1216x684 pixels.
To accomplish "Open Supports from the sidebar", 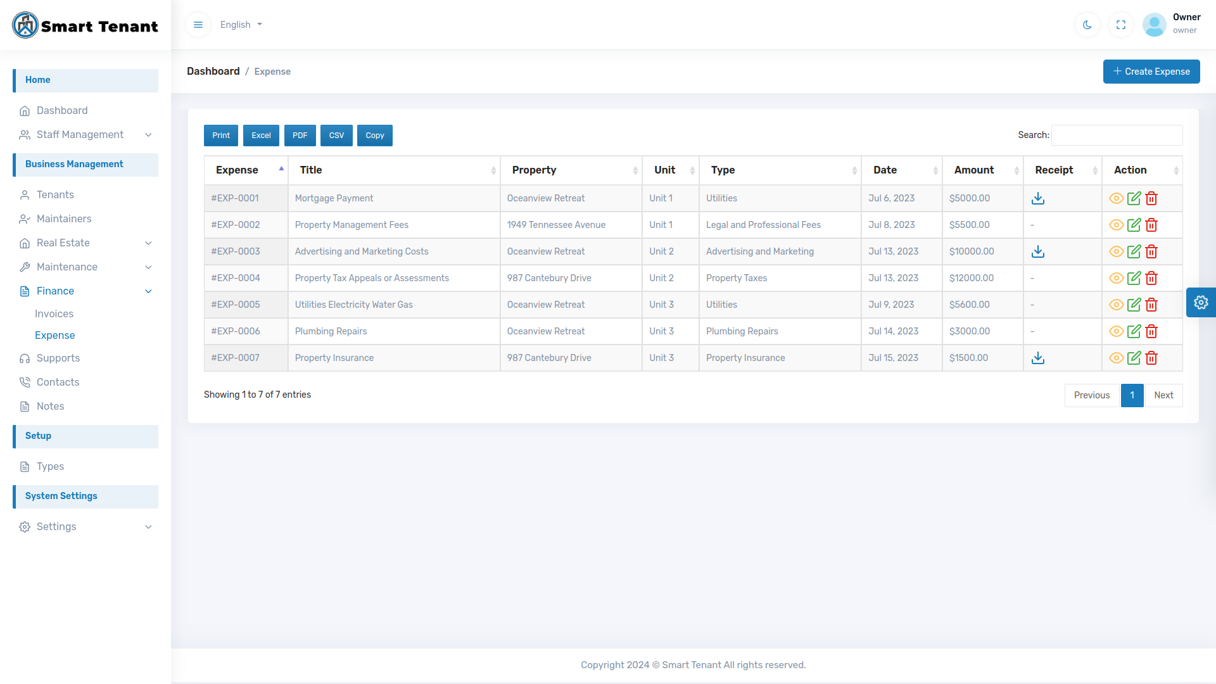I will tap(58, 358).
